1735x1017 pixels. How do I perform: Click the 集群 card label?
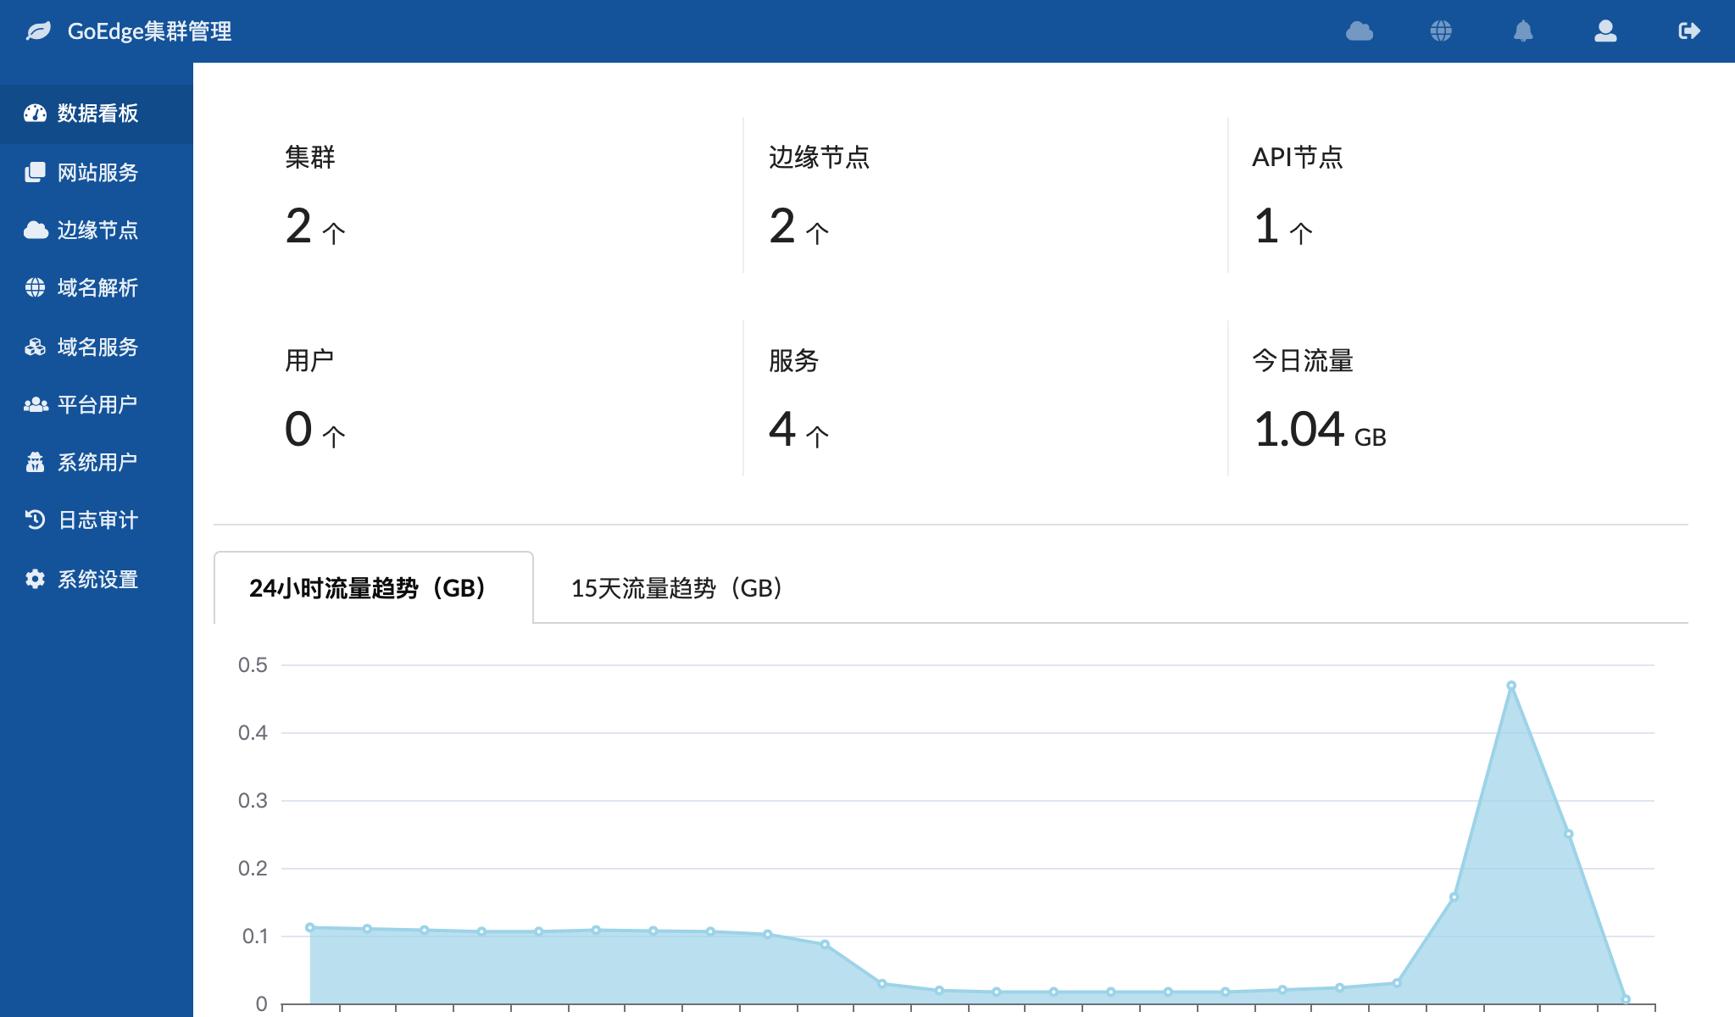pos(310,157)
